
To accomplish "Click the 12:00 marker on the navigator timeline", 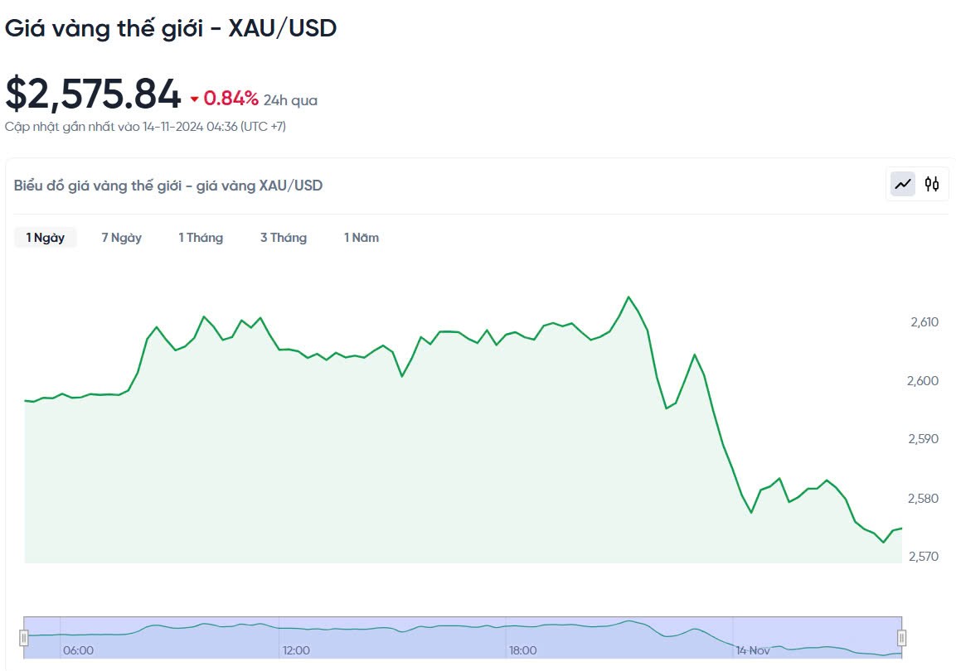I will [x=296, y=650].
